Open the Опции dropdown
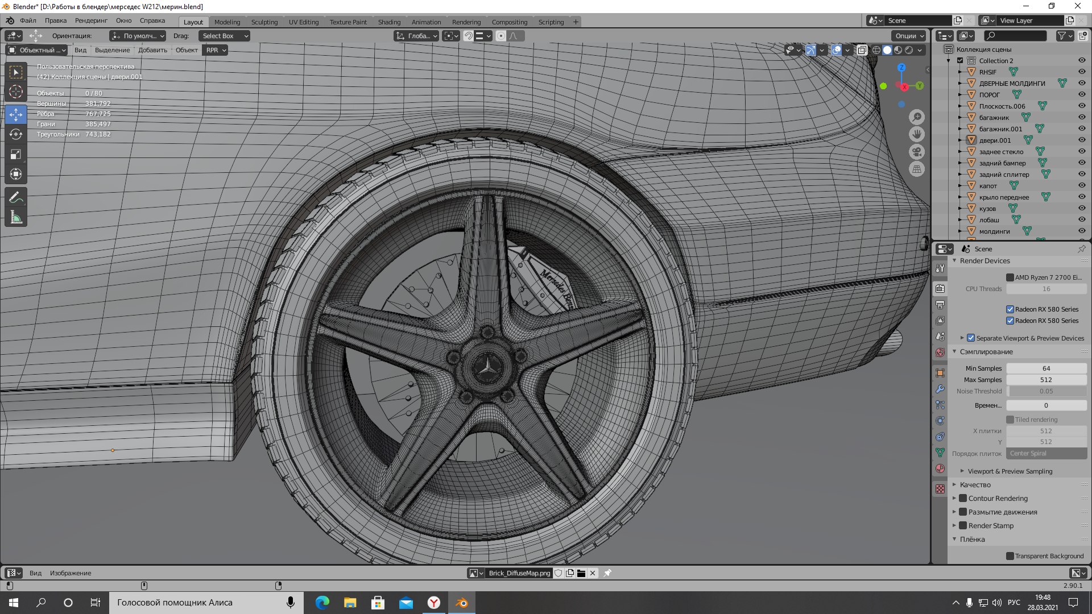This screenshot has height=614, width=1092. click(909, 36)
